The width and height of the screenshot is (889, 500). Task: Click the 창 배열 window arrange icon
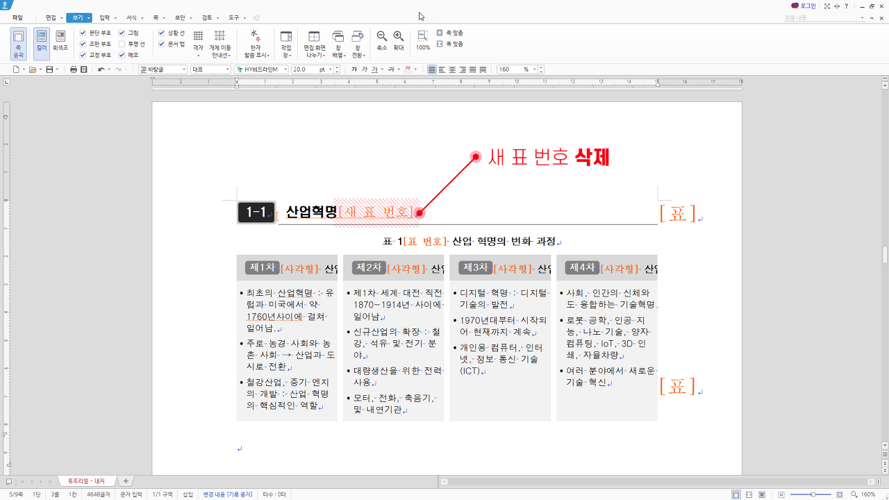point(338,43)
